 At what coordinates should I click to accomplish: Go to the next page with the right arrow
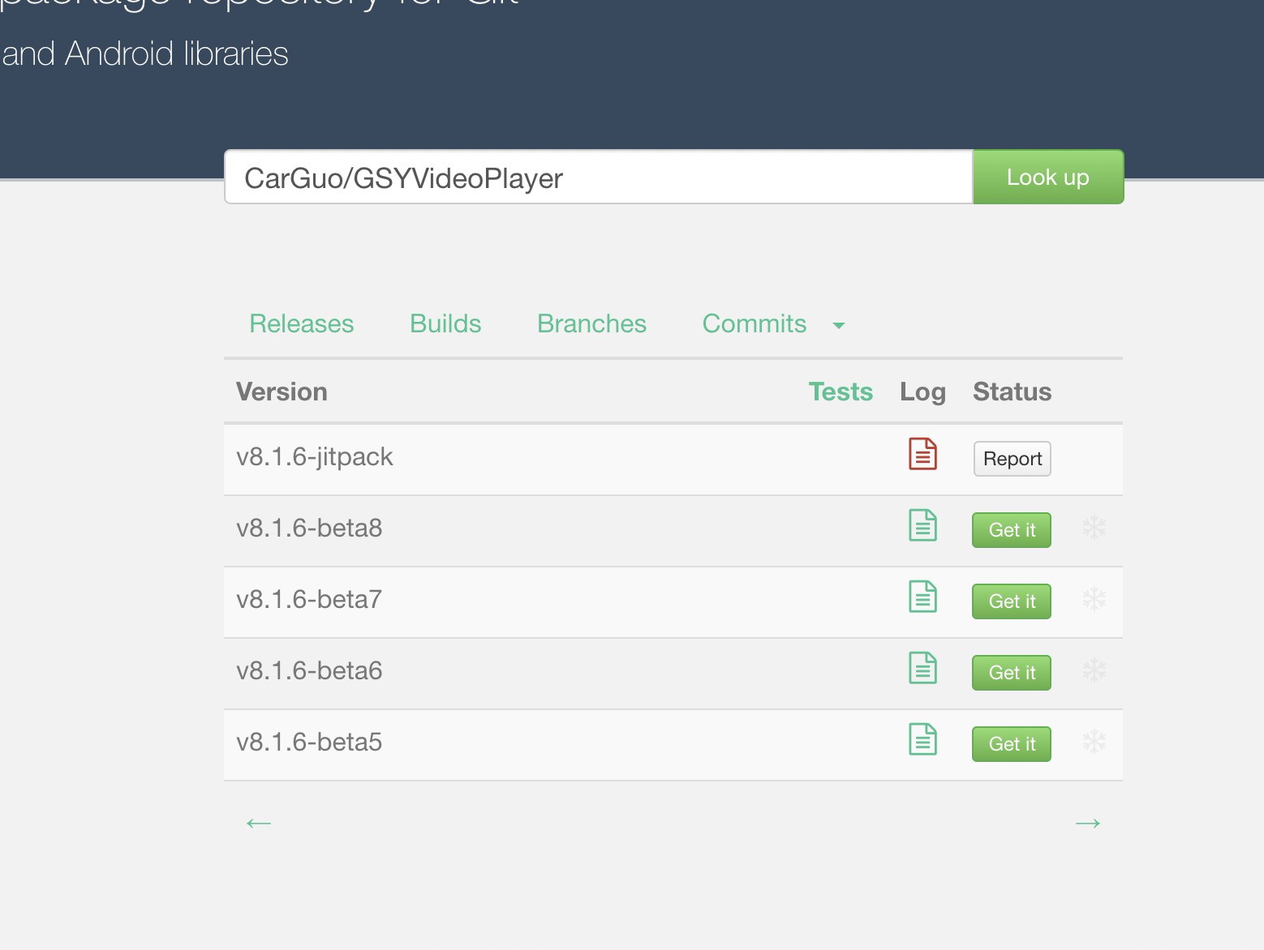[1088, 823]
